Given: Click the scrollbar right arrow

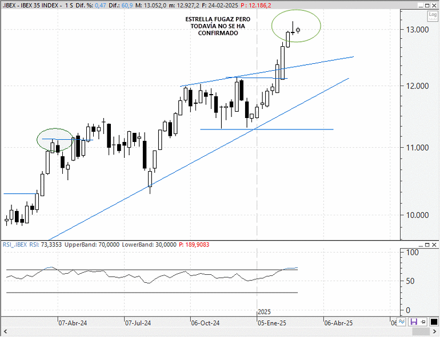Looking at the screenshot, I should pyautogui.click(x=435, y=332).
